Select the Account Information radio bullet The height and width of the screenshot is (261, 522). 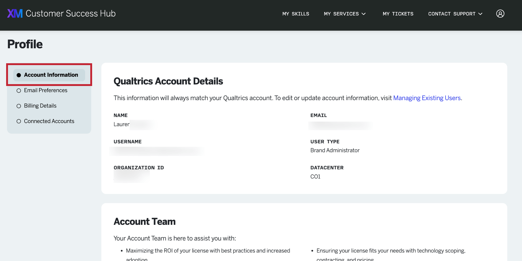19,75
